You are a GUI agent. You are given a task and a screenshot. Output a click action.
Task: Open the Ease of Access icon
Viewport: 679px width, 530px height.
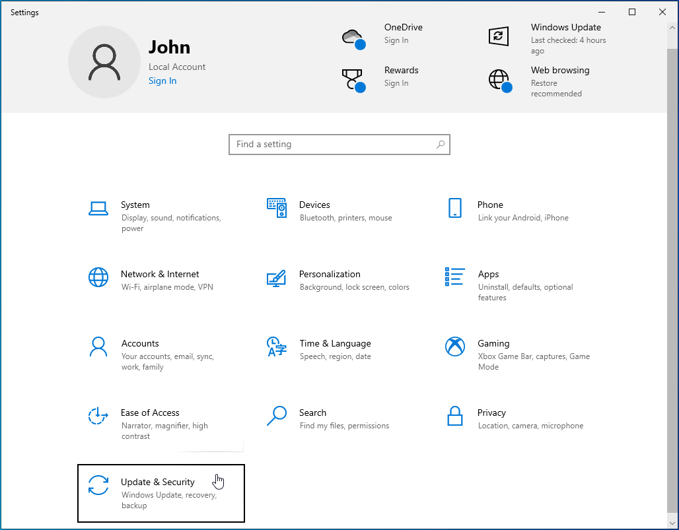tap(98, 416)
